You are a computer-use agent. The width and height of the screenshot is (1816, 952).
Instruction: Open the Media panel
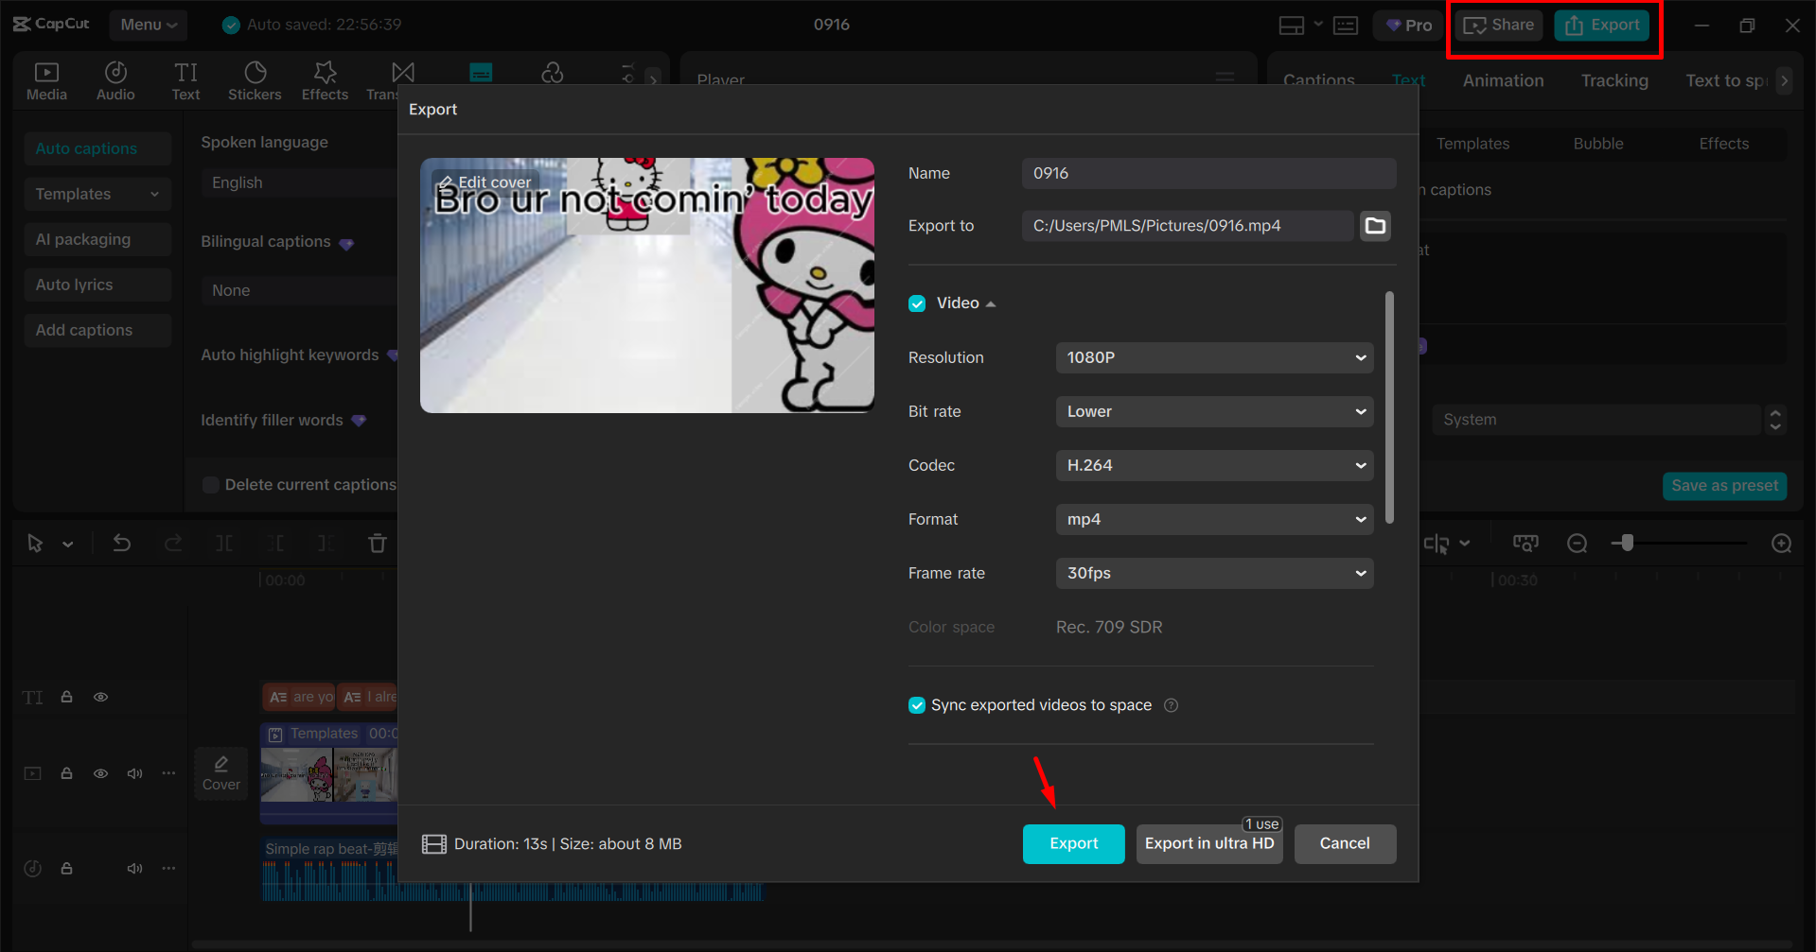[x=46, y=81]
